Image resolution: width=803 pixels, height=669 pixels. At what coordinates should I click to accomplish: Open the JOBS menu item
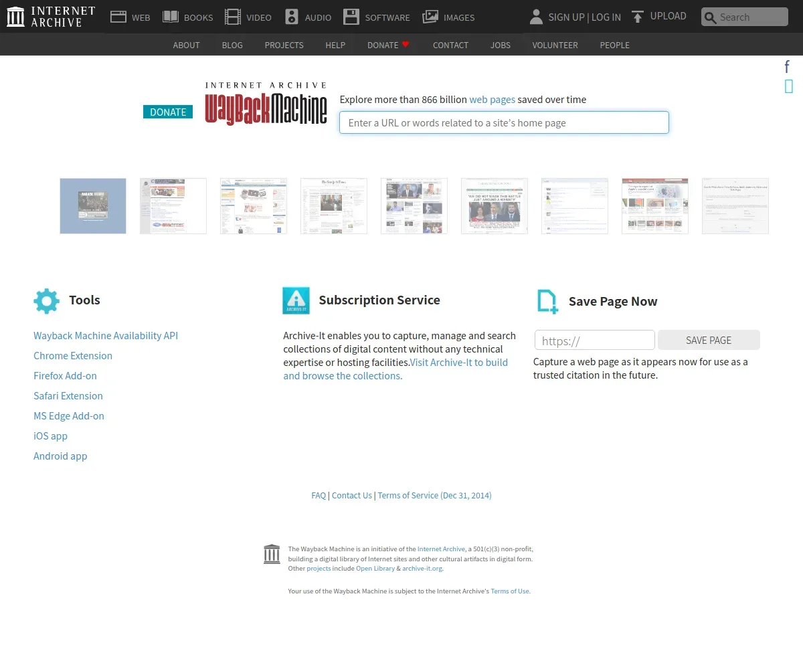pyautogui.click(x=501, y=45)
